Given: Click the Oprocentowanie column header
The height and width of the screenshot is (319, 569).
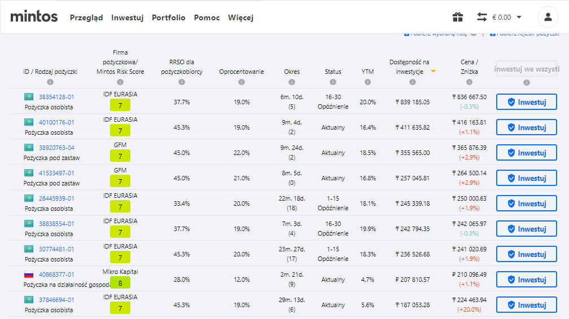Looking at the screenshot, I should pyautogui.click(x=242, y=72).
